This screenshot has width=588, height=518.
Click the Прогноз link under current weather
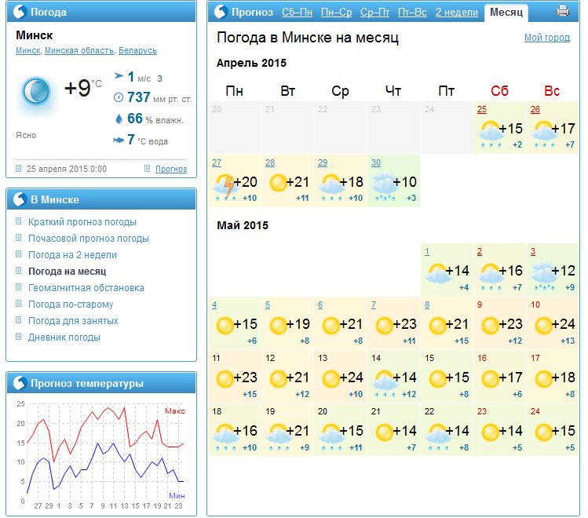pos(170,169)
